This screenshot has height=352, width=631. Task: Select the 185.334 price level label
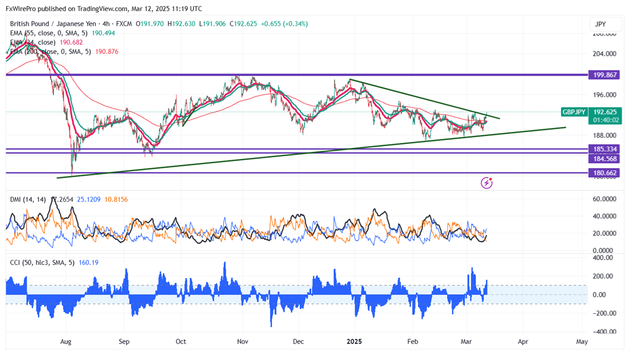605,150
